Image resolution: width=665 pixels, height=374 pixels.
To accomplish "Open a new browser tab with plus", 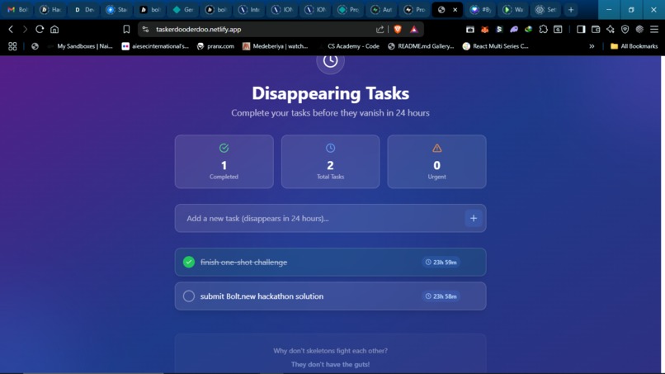I will [571, 10].
